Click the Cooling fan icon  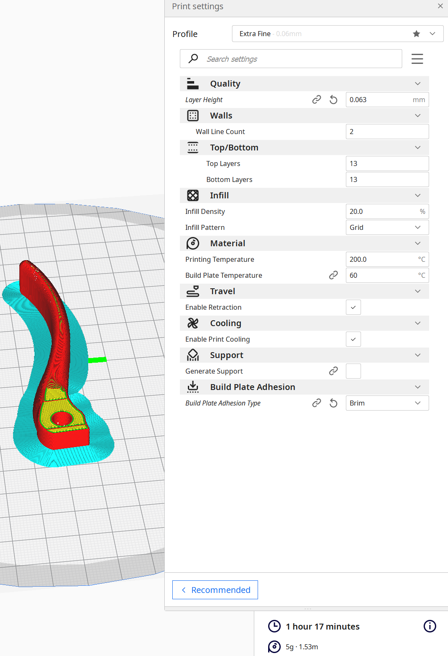[x=193, y=323]
